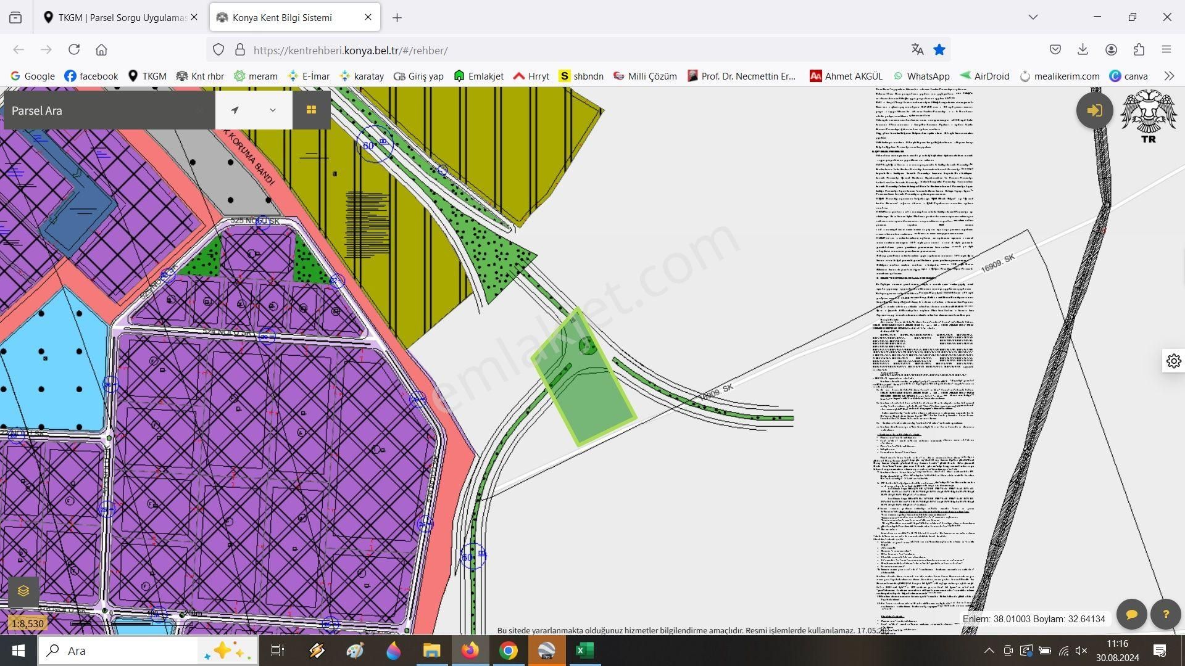This screenshot has height=666, width=1185.
Task: Open the E-İmar bookmark
Action: pos(309,76)
